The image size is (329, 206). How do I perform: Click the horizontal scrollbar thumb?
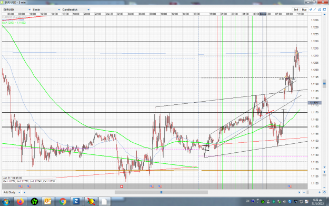coord(161,192)
